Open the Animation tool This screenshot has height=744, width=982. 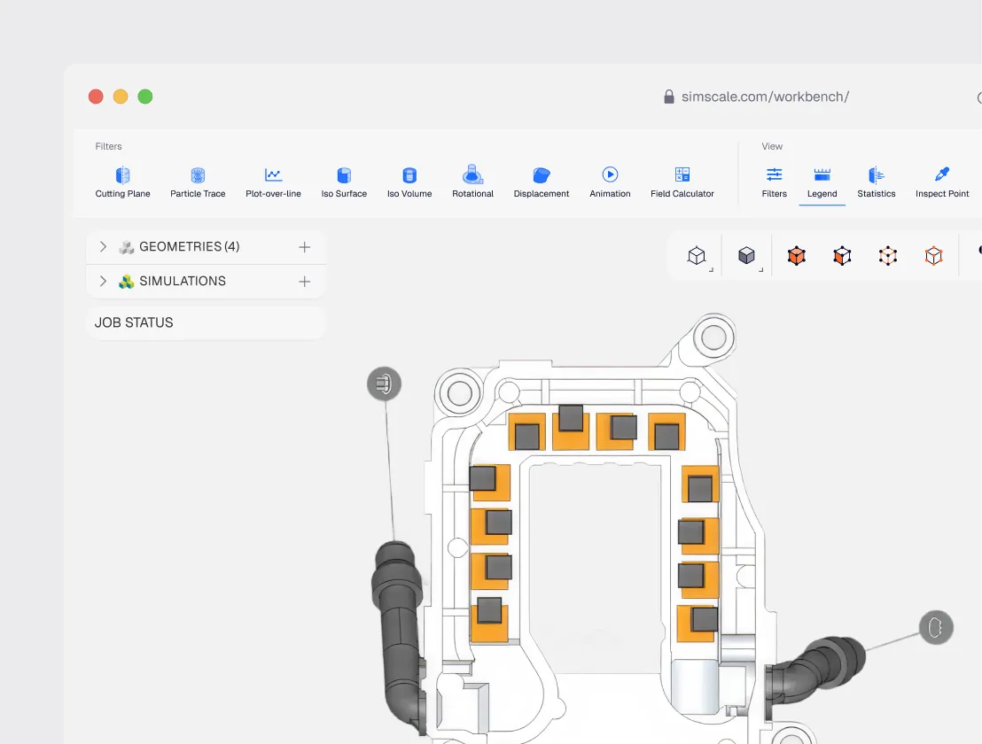pyautogui.click(x=610, y=182)
